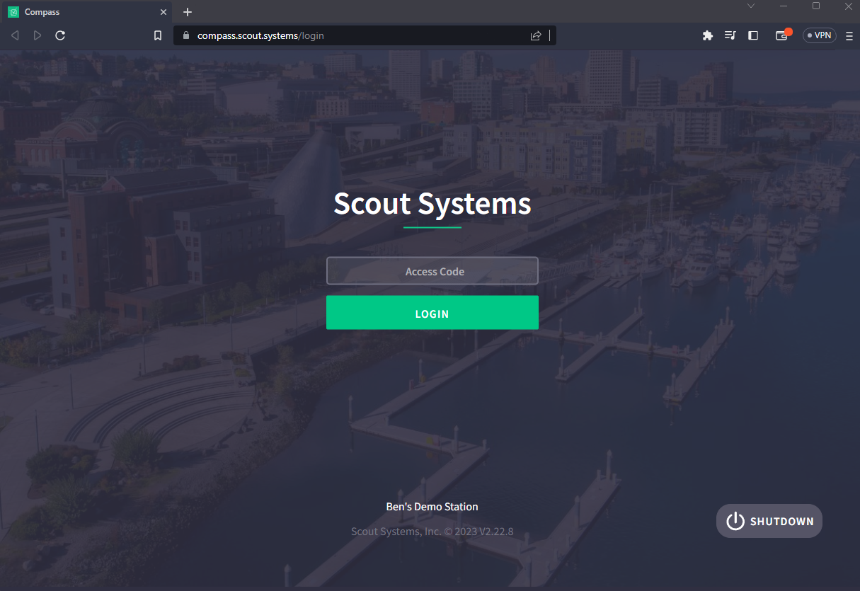860x591 pixels.
Task: Open the share icon in address bar
Action: tap(536, 35)
